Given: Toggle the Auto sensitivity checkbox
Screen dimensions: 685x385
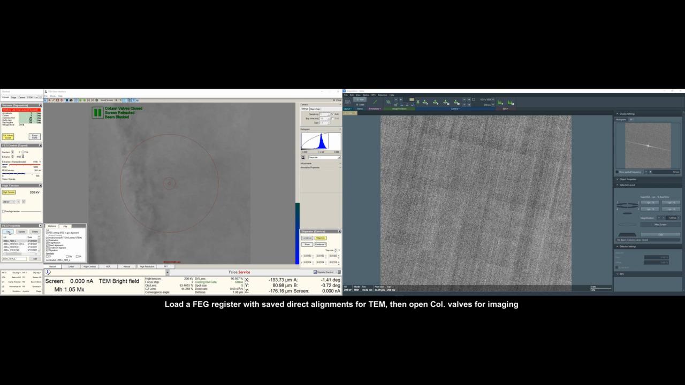Looking at the screenshot, I should [332, 114].
